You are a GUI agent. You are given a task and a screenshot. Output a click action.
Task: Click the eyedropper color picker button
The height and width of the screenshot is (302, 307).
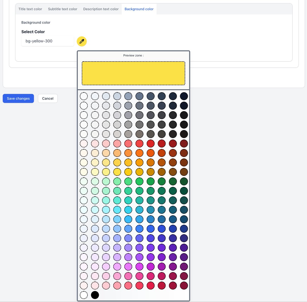82,41
